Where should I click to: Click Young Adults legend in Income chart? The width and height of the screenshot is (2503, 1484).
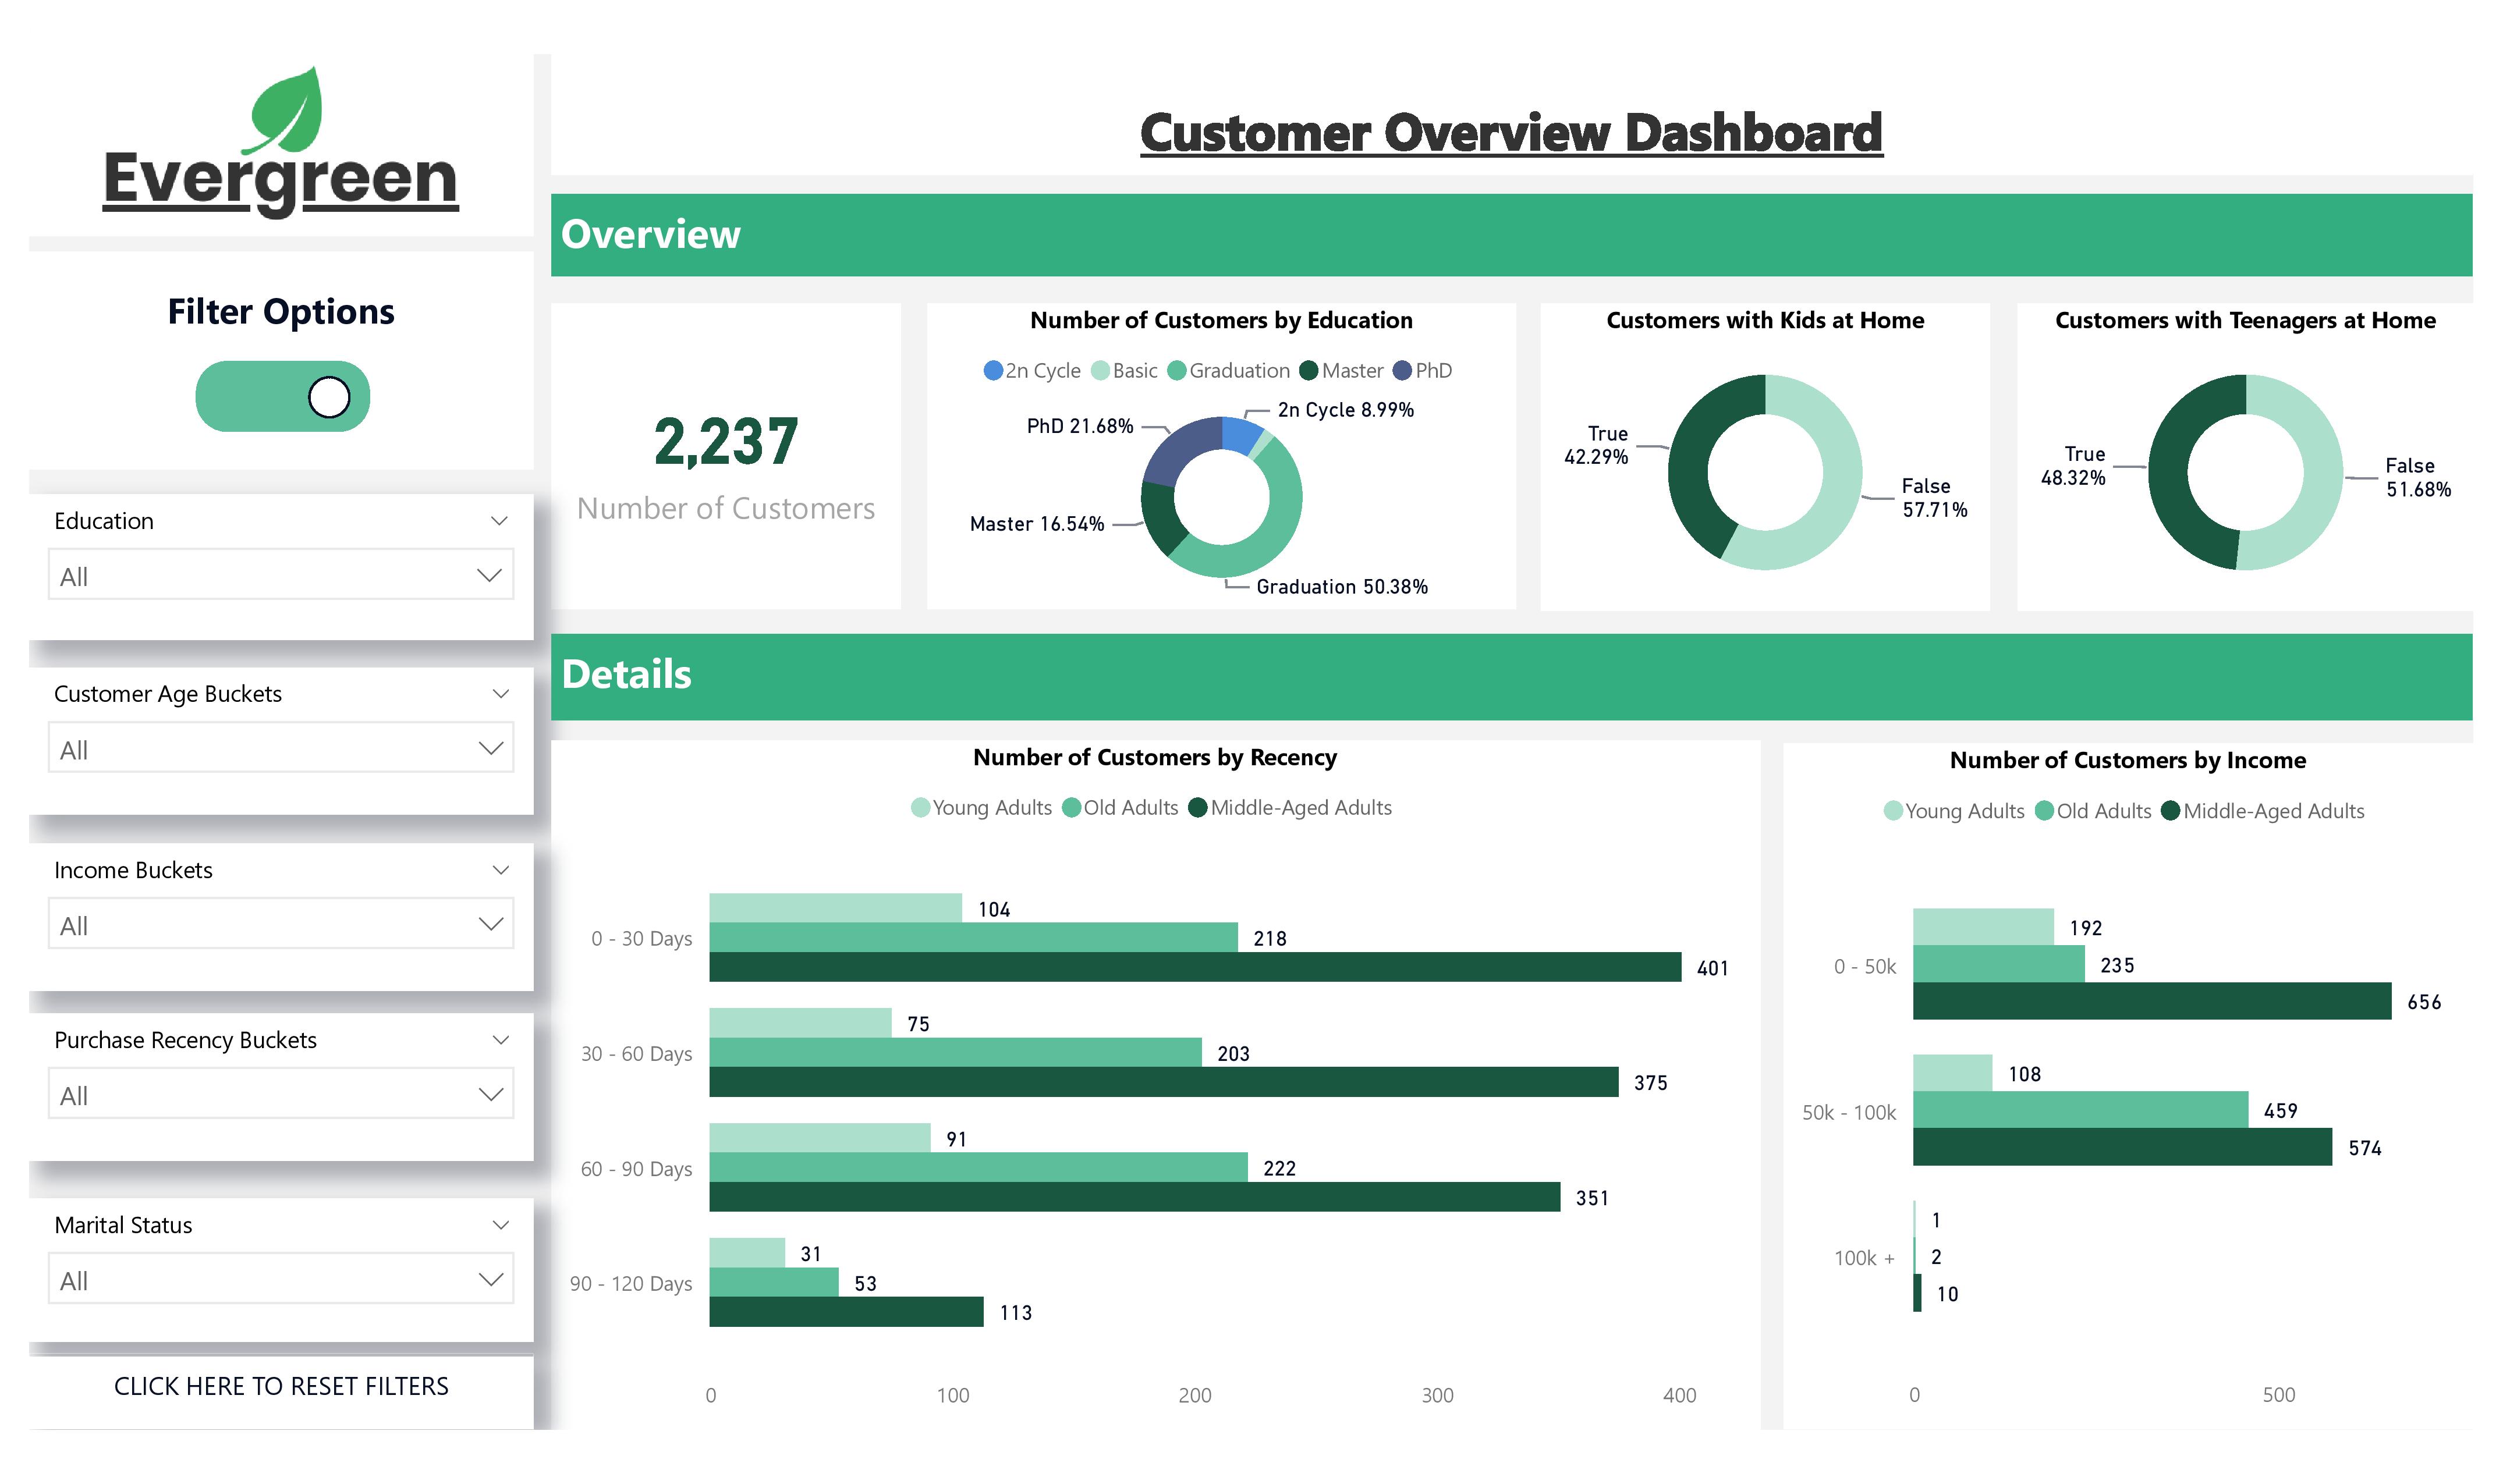pos(1954,811)
